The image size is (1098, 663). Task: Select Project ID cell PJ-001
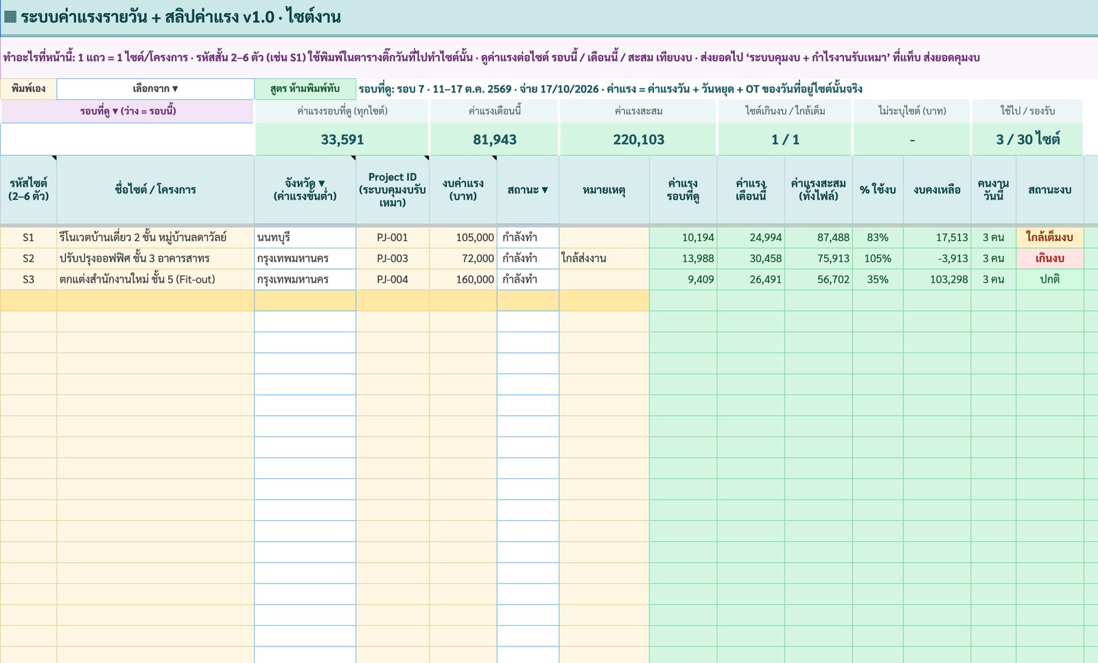tap(393, 237)
